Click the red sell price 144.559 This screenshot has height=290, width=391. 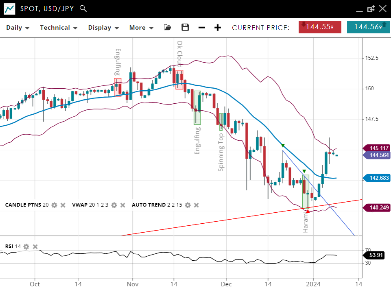pyautogui.click(x=320, y=27)
